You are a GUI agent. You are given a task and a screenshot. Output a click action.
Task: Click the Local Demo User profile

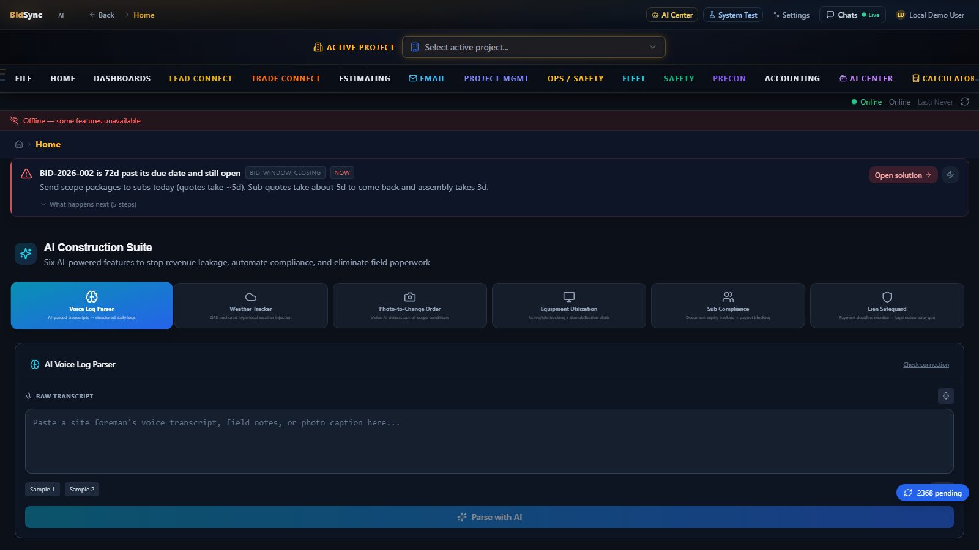930,15
